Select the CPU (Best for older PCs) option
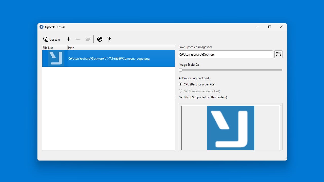 point(180,84)
